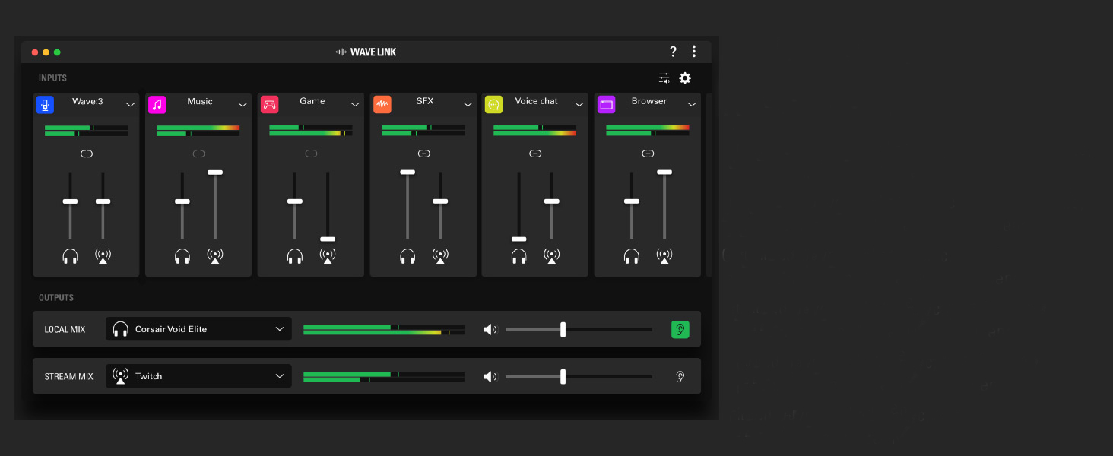
Task: Click the SFX channel name
Action: (x=425, y=101)
